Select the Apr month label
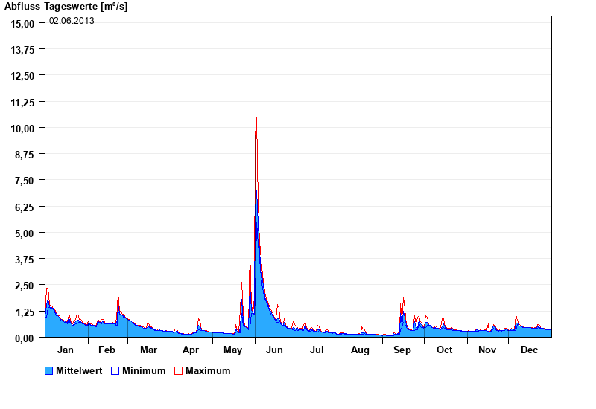 tap(191, 350)
